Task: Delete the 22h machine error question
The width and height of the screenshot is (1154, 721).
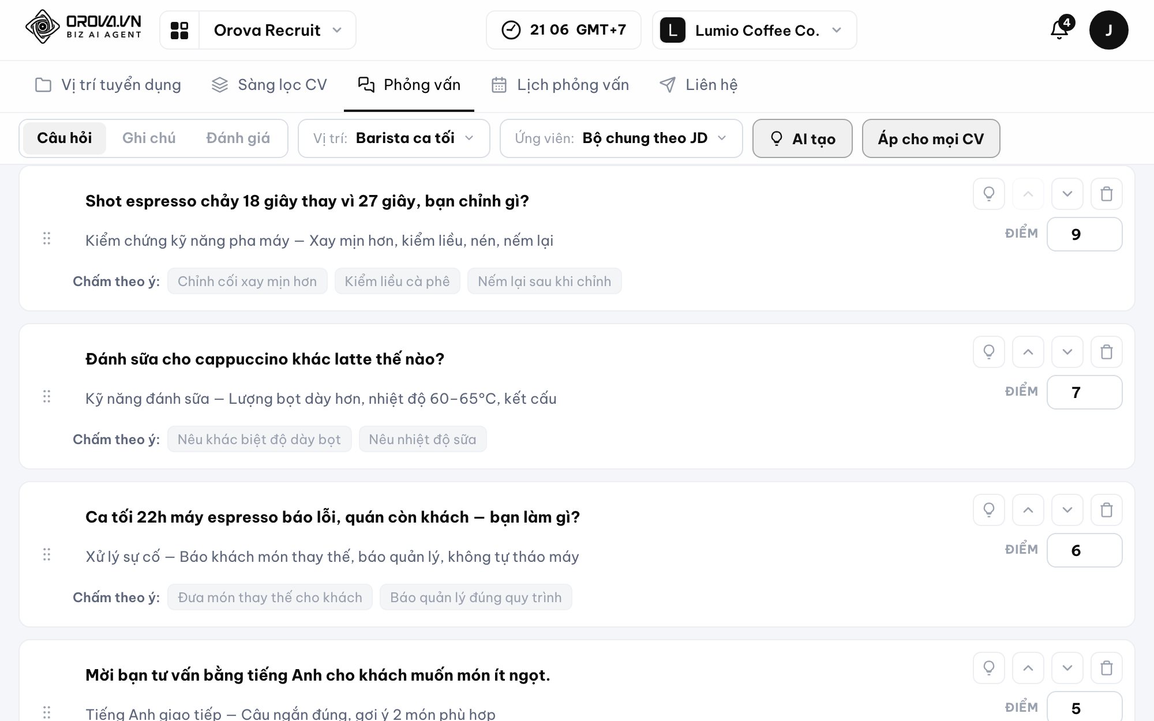Action: coord(1107,510)
